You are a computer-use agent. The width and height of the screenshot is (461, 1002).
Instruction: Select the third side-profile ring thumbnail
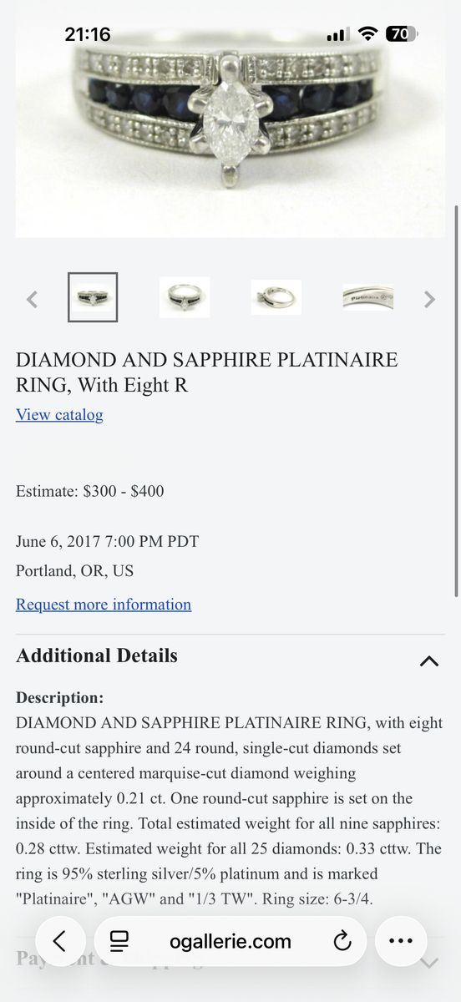tap(276, 297)
